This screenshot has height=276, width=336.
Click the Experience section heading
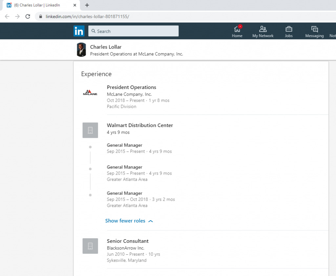pos(96,74)
